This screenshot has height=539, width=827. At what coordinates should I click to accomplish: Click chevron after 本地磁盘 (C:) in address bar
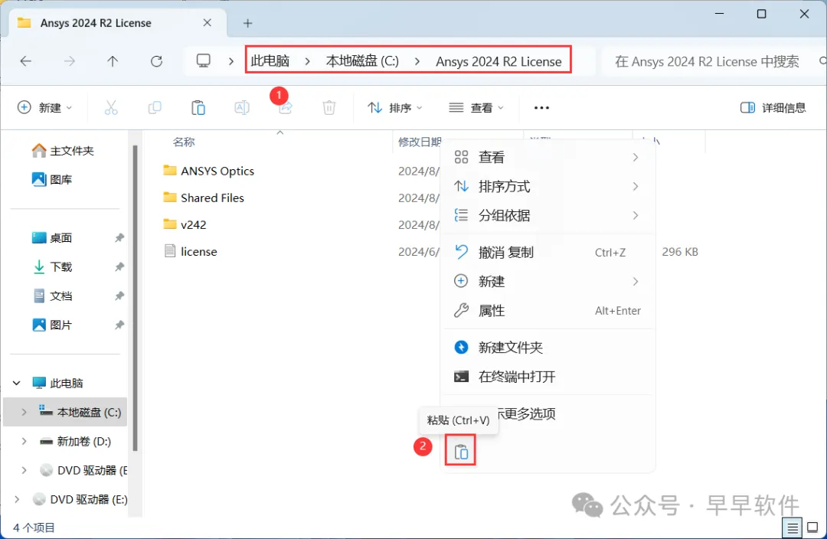tap(417, 61)
